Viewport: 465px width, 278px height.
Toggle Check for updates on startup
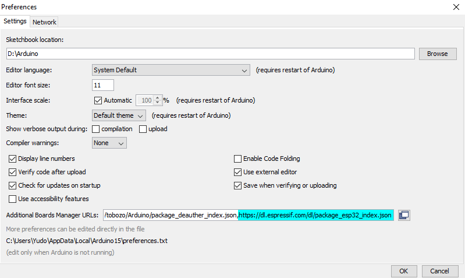(13, 185)
